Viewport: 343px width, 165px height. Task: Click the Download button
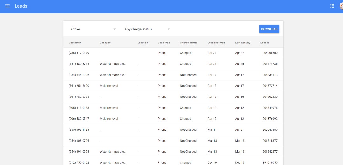[x=269, y=29]
